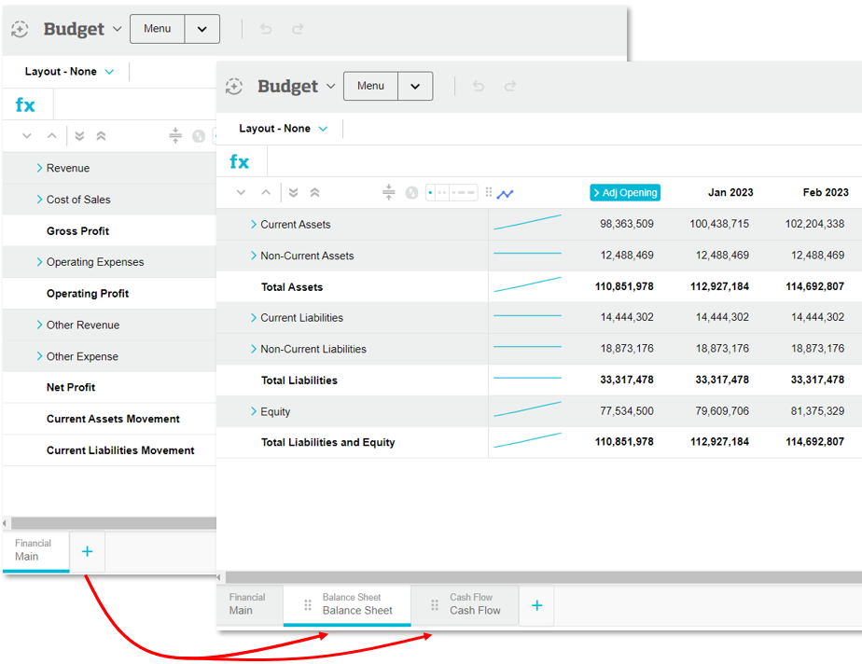Switch to the Cash Flow tab
862x664 pixels.
[474, 604]
